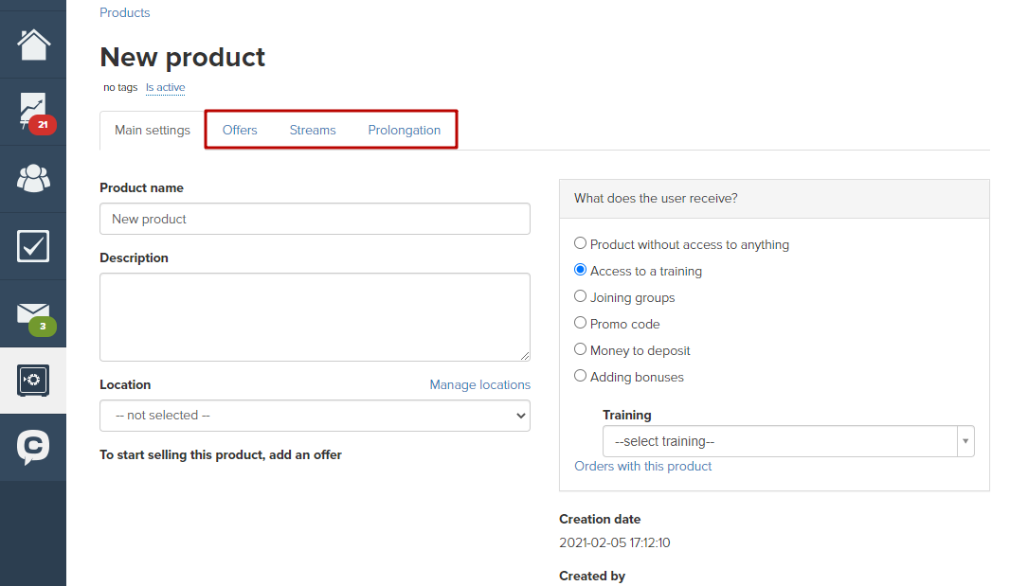Viewport: 1010px width, 586px height.
Task: Open the home icon in sidebar
Action: coord(33,45)
